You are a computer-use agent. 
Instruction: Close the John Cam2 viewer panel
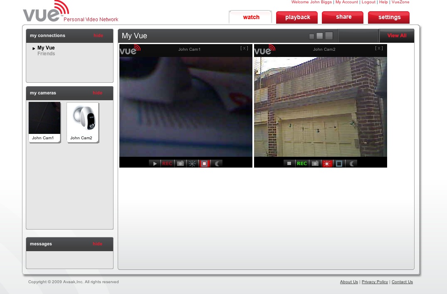pos(379,48)
